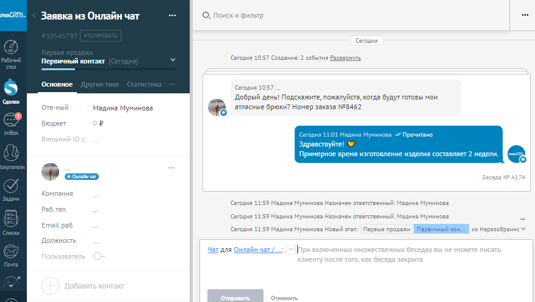This screenshot has width=535, height=302.
Task: Click Добавить контакт plus icon
Action: (x=51, y=286)
